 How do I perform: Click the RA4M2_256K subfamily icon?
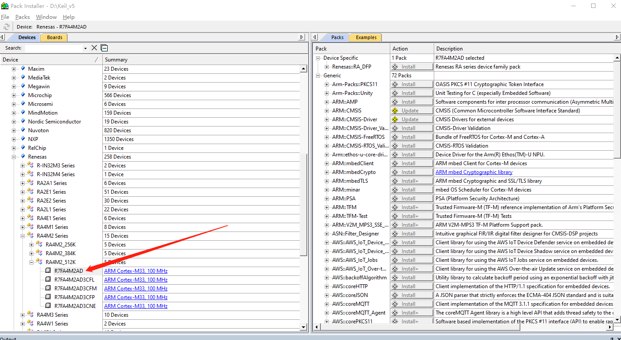tap(40, 244)
